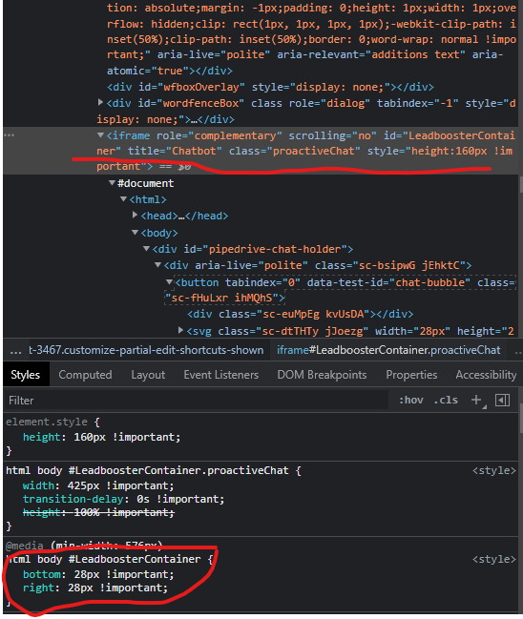Click the Filter styles input field
The image size is (523, 619).
coord(196,401)
